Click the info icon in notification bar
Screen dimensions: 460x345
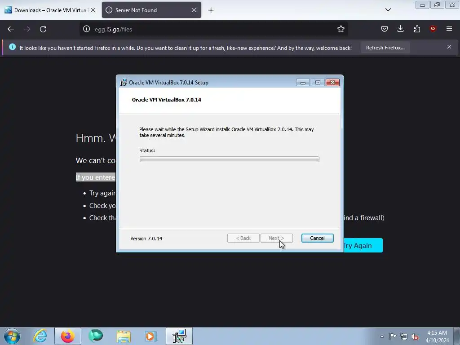(x=12, y=47)
